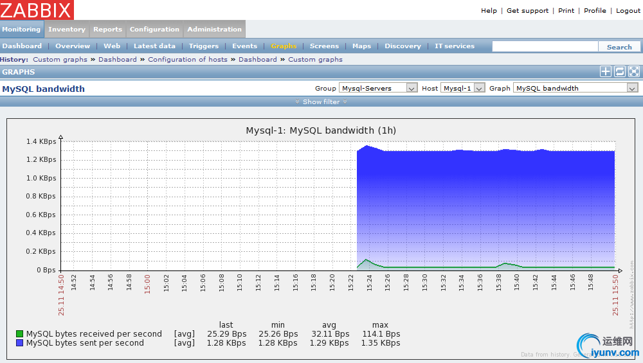643x363 pixels.
Task: Click the 32.11 Bps avg value
Action: (x=330, y=334)
